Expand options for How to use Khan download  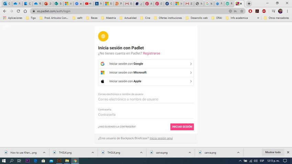[x=44, y=152]
